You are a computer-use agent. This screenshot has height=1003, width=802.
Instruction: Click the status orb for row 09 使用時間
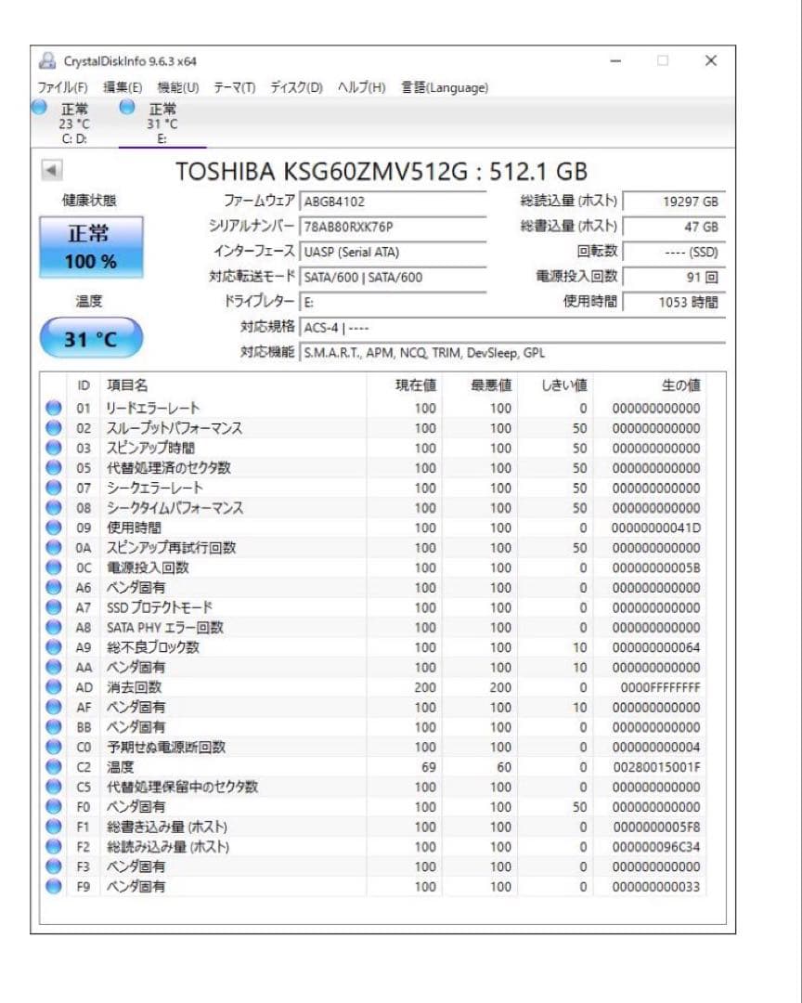click(x=54, y=528)
